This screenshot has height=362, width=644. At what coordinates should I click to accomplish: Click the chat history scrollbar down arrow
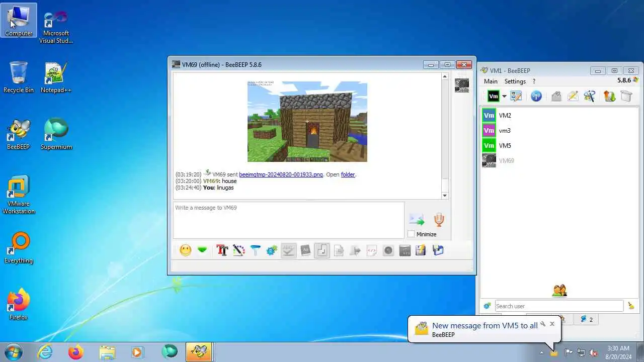click(445, 196)
